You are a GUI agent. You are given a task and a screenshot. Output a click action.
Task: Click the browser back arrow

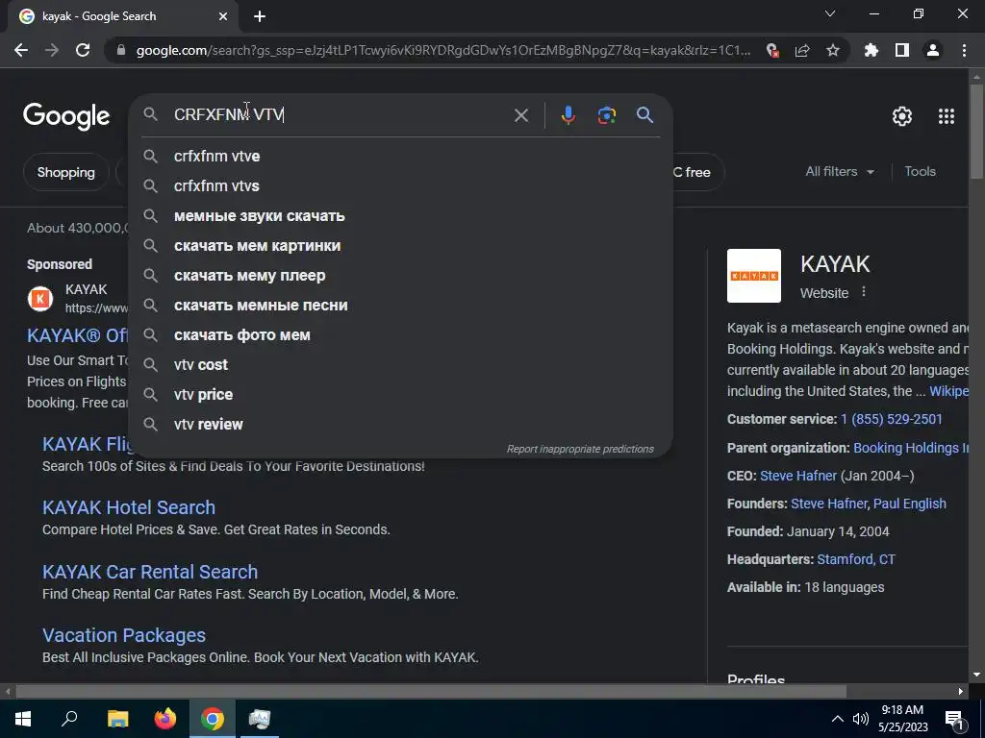pos(21,50)
